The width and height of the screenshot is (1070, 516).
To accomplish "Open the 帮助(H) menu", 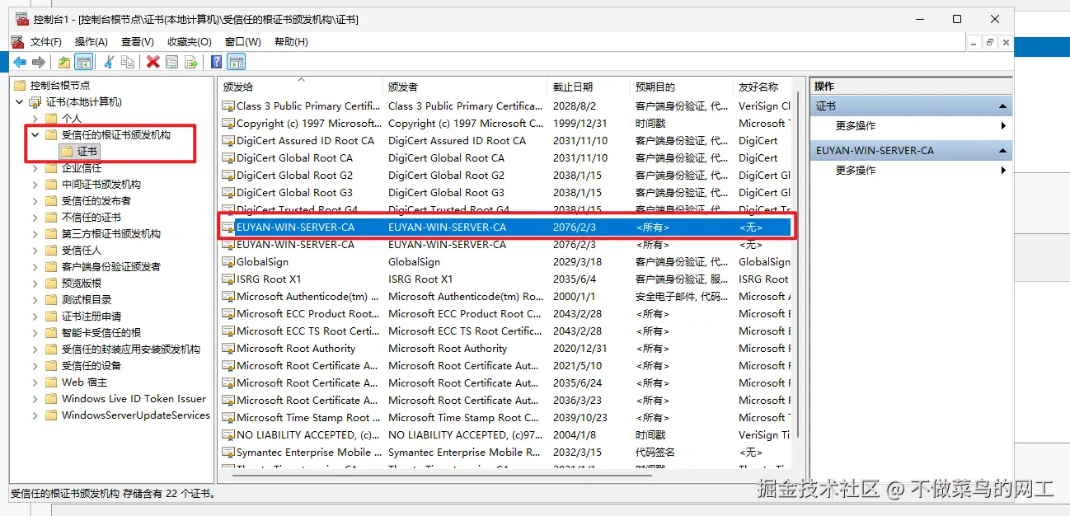I will (x=291, y=41).
